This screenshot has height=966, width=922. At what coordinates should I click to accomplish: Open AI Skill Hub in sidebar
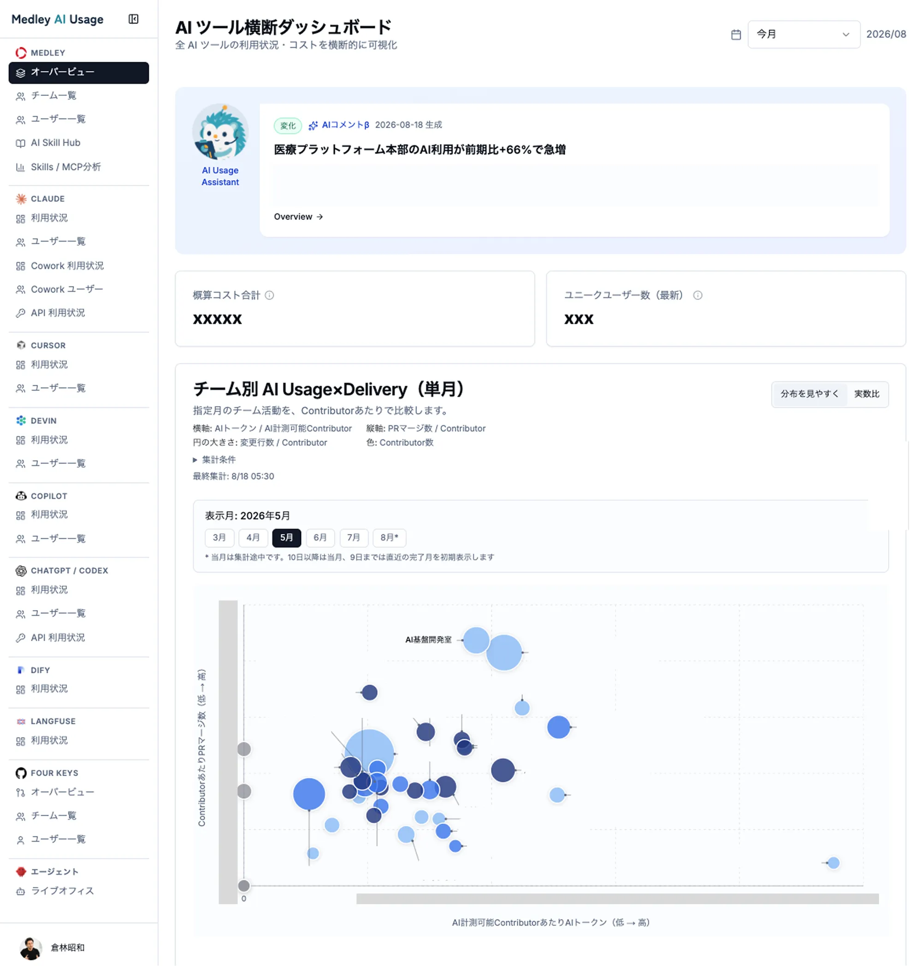pyautogui.click(x=79, y=142)
